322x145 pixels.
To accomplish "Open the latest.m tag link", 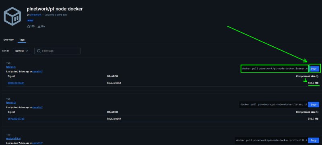I will pyautogui.click(x=11, y=67).
